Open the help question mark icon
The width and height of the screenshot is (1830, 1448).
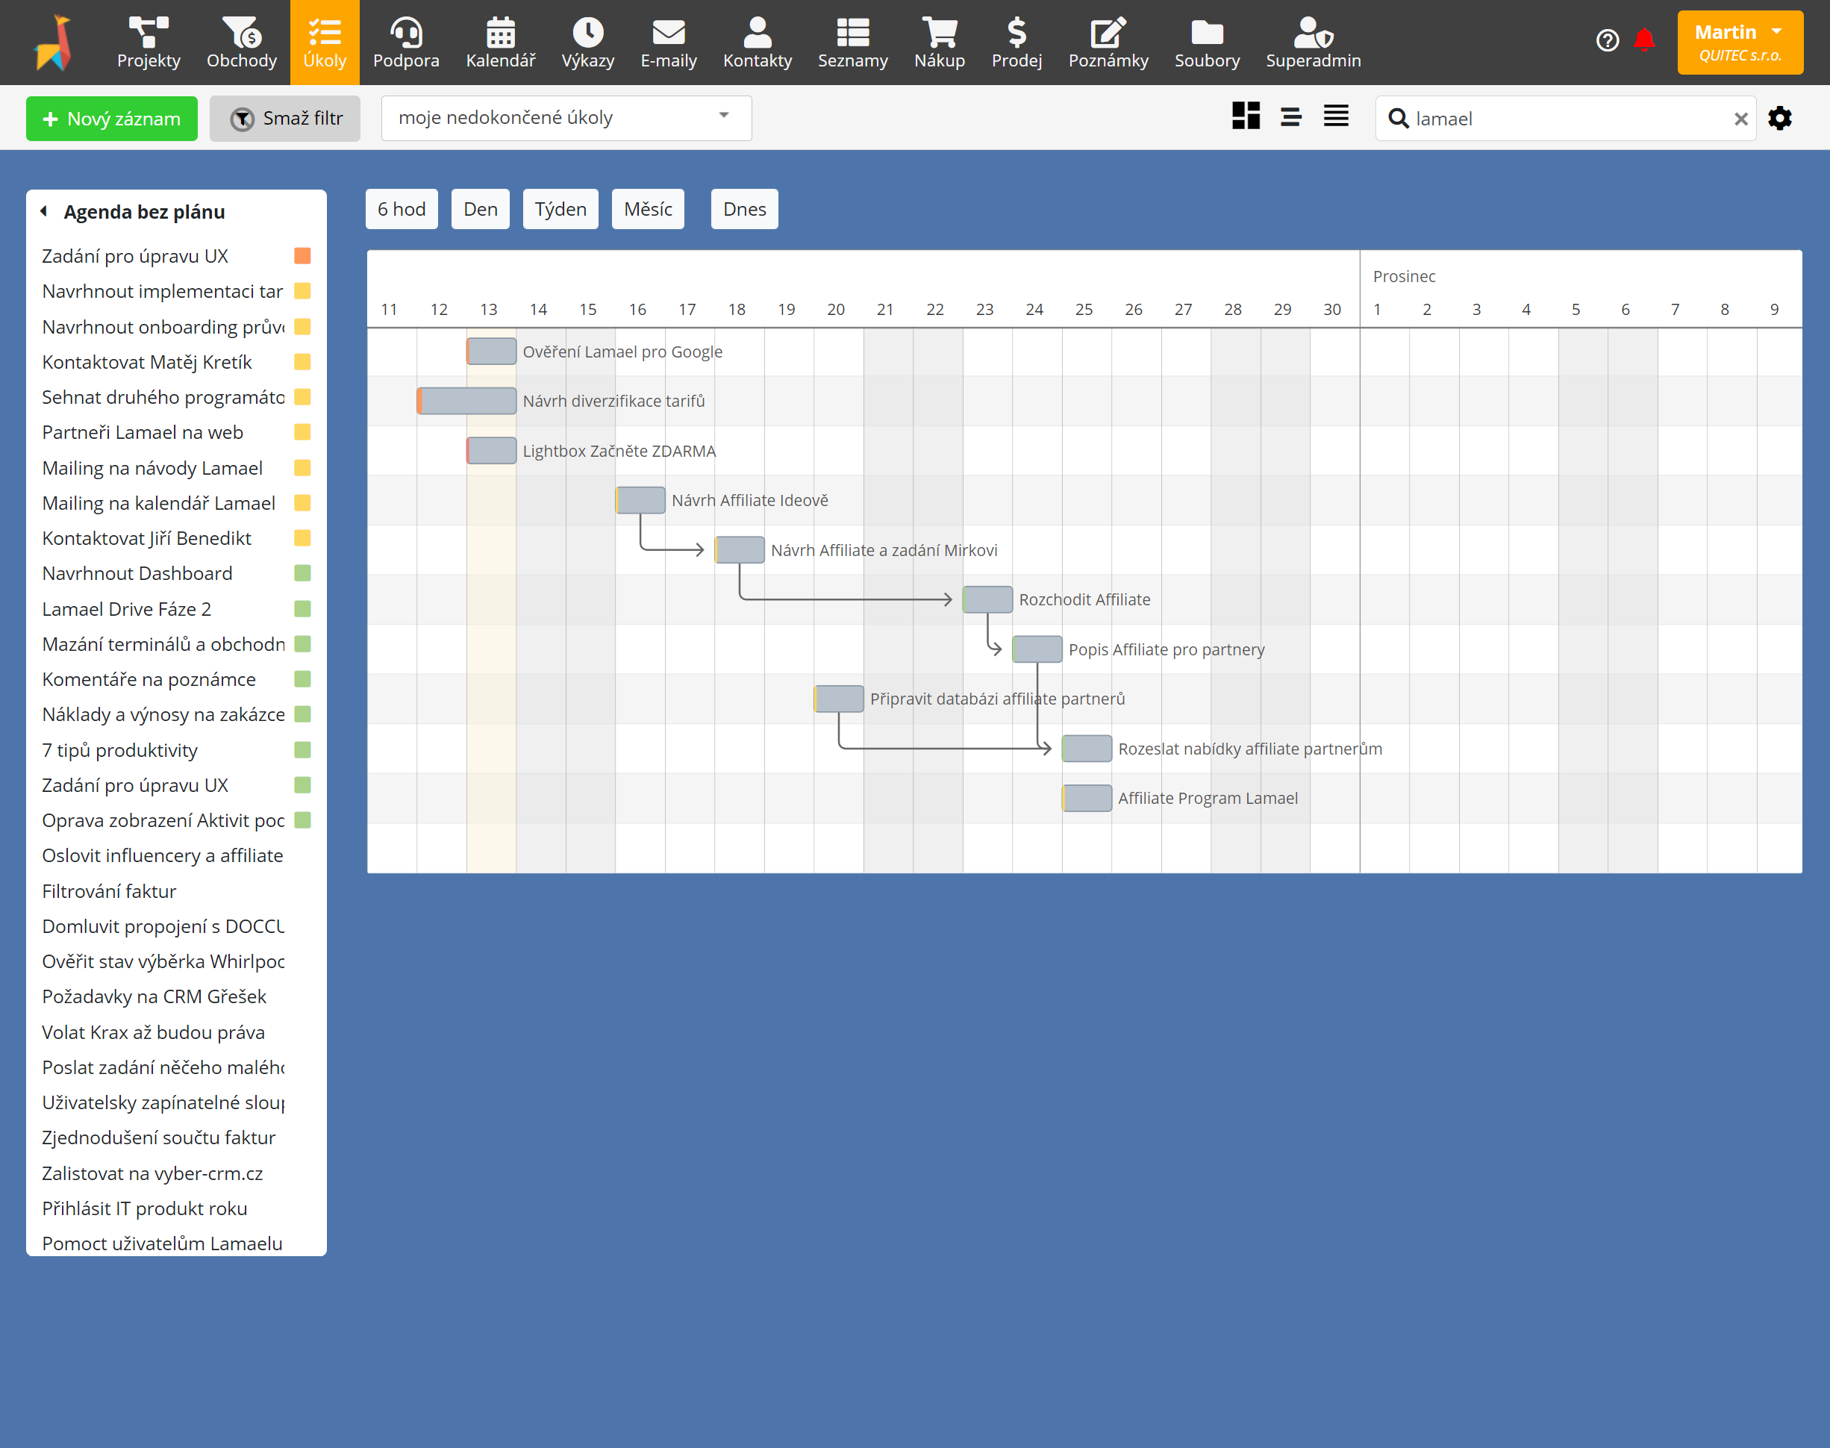tap(1607, 40)
